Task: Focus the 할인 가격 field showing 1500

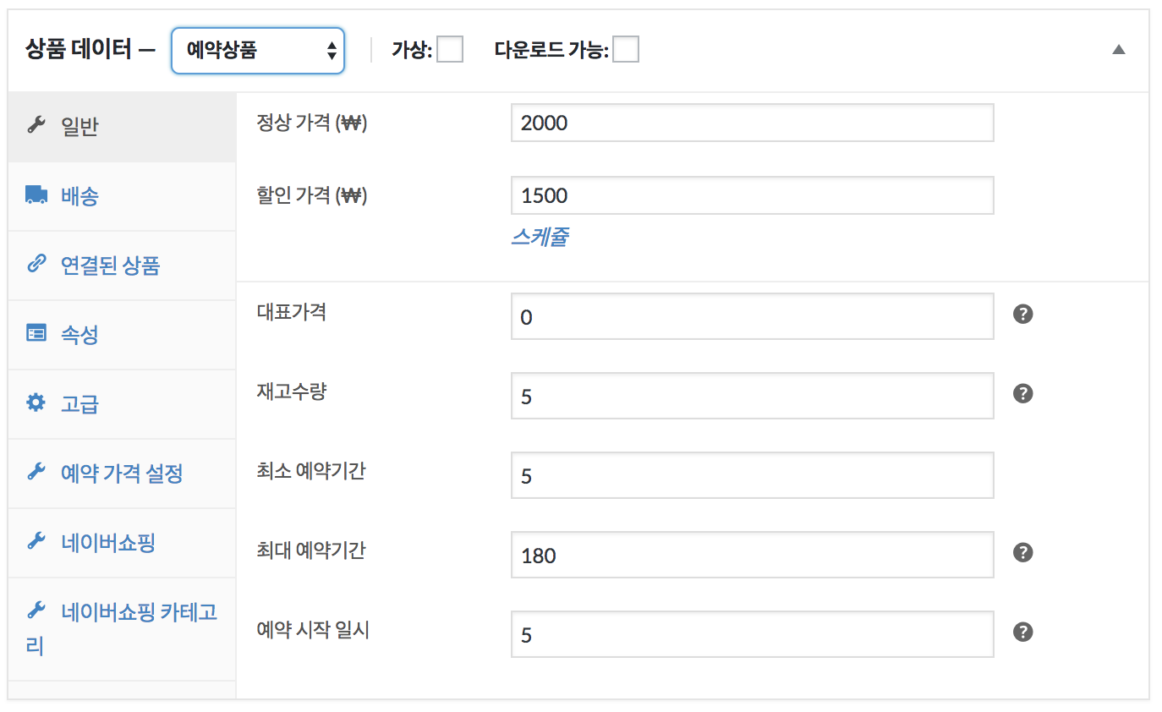Action: tap(753, 196)
